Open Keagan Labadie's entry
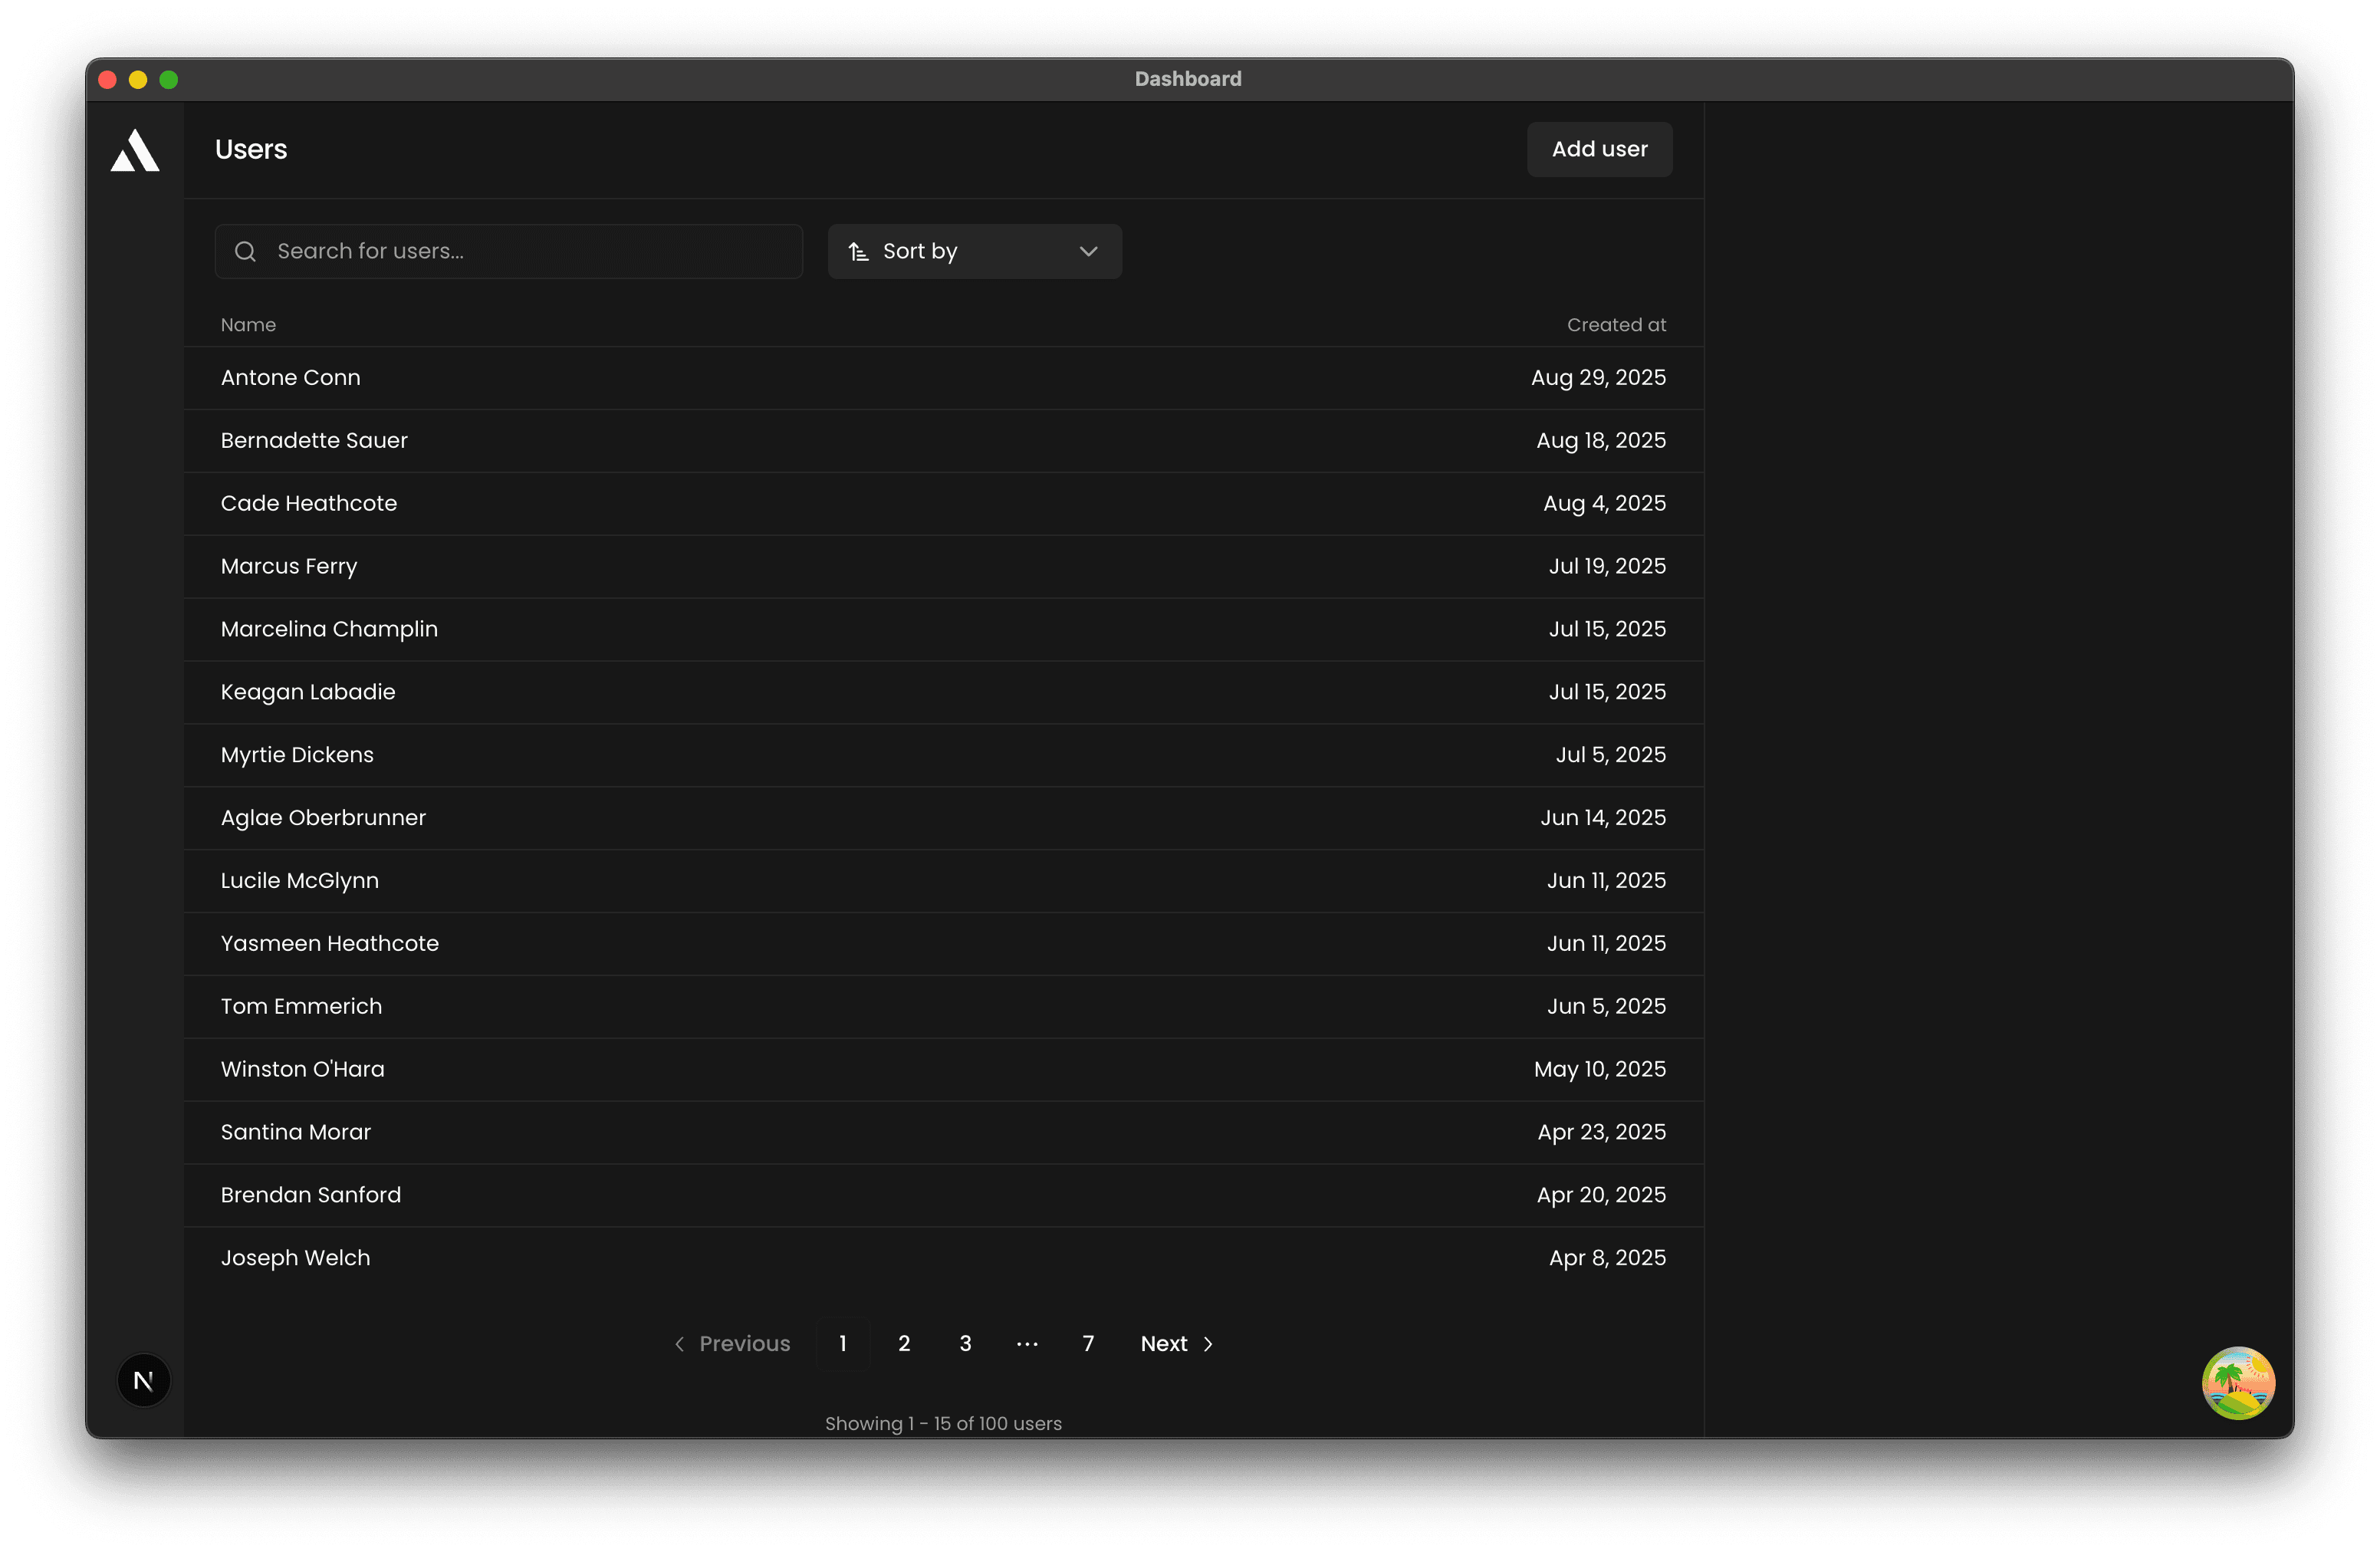This screenshot has height=1552, width=2380. click(944, 693)
